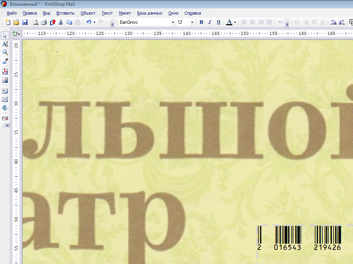Toggle underline formatting

click(218, 22)
